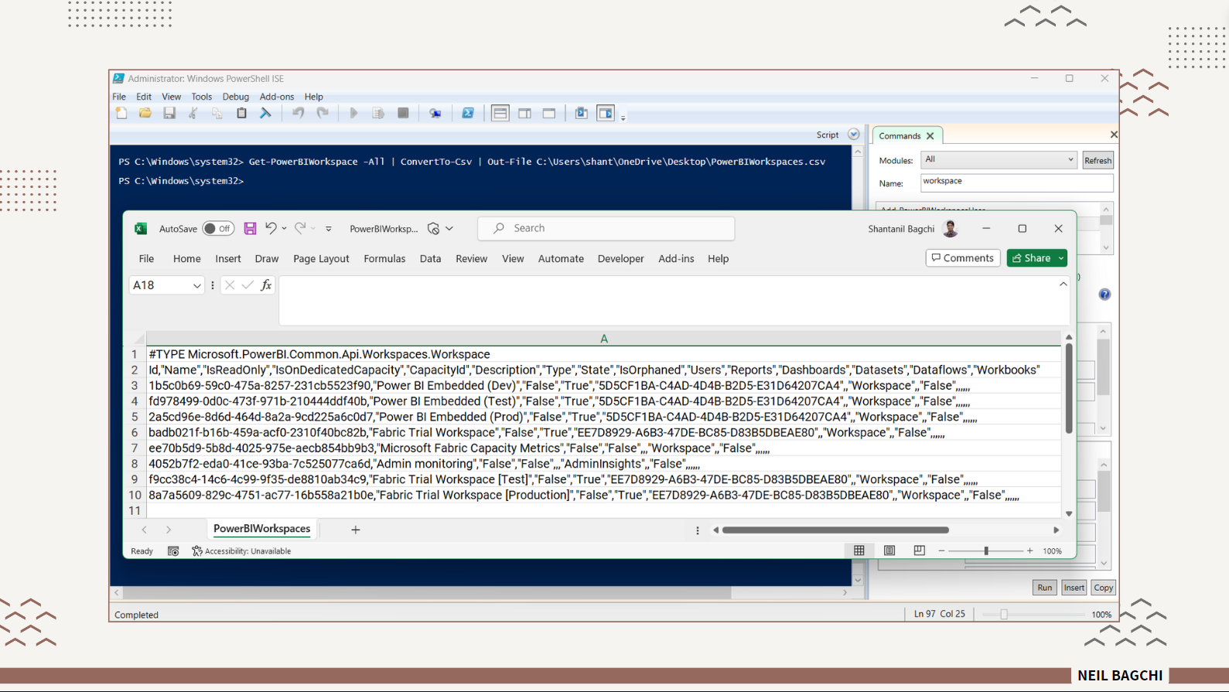Open Debug menu in PowerShell ISE

pyautogui.click(x=236, y=97)
